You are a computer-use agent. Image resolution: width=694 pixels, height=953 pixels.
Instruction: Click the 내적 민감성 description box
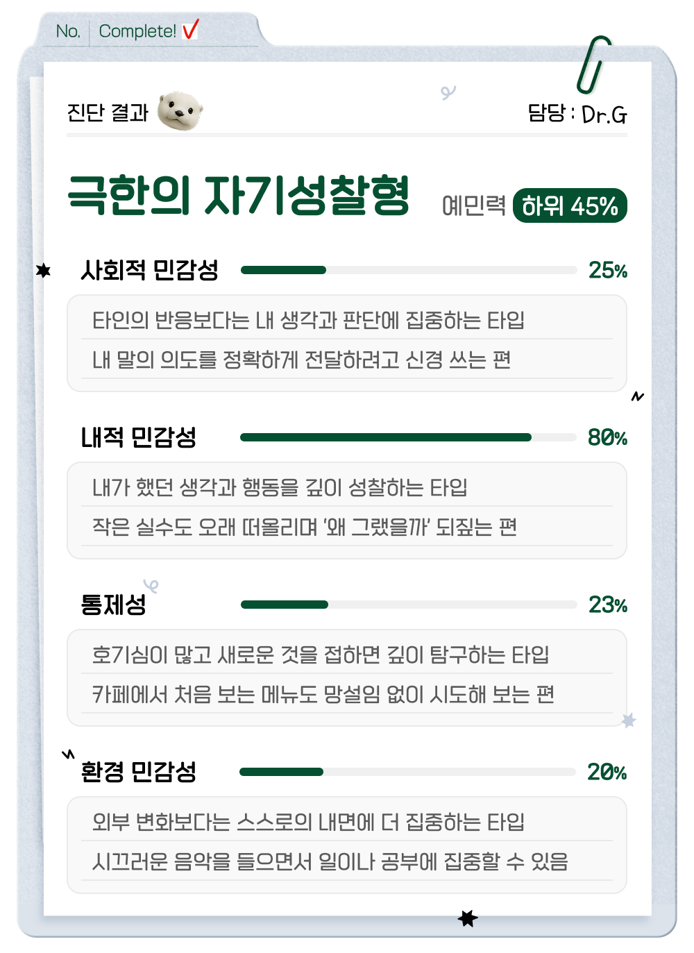pyautogui.click(x=347, y=510)
